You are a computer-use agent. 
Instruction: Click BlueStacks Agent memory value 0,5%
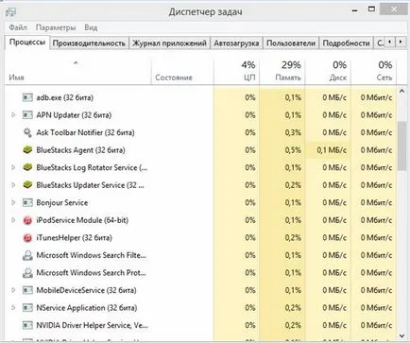tap(293, 150)
